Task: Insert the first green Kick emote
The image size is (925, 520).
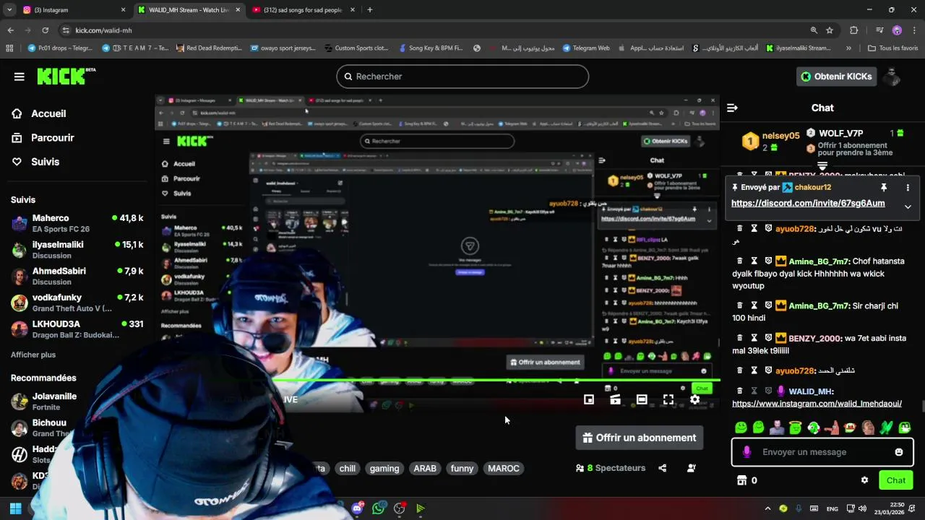Action: click(x=740, y=428)
